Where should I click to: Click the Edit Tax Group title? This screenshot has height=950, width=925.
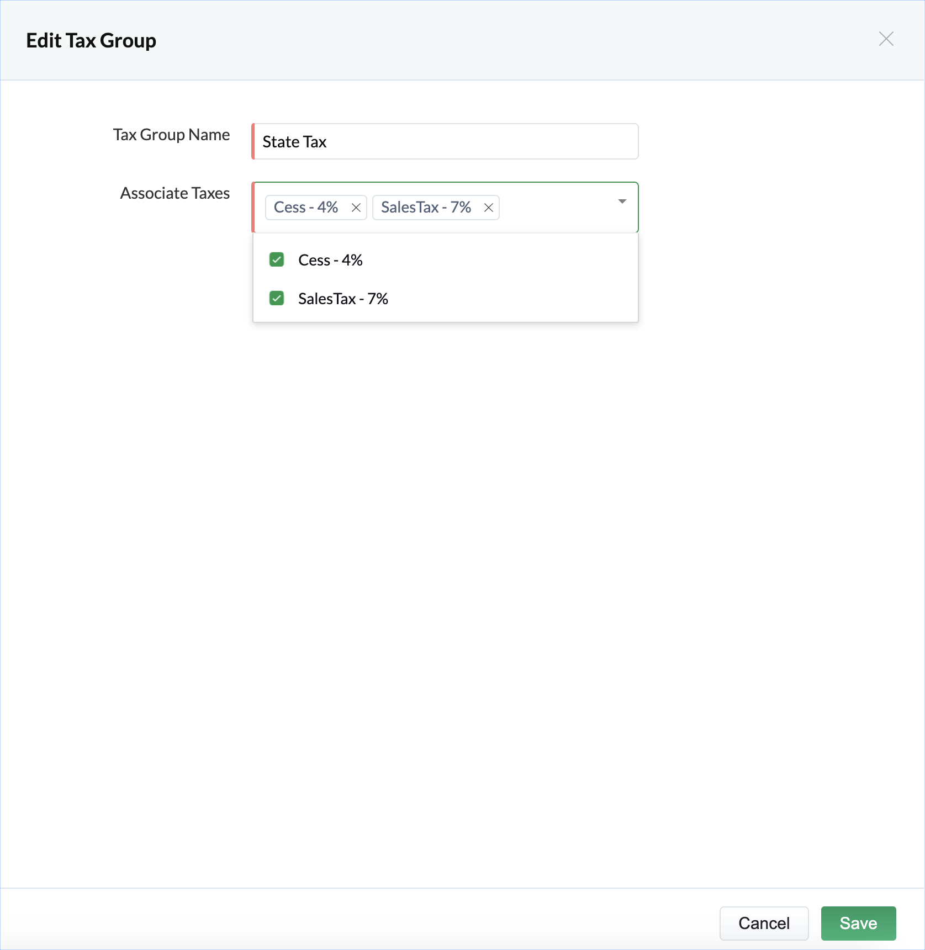click(91, 41)
